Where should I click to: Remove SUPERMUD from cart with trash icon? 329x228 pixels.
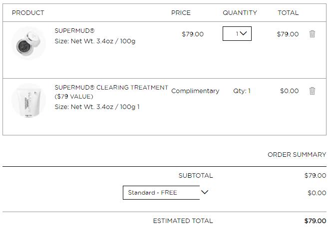pos(312,34)
